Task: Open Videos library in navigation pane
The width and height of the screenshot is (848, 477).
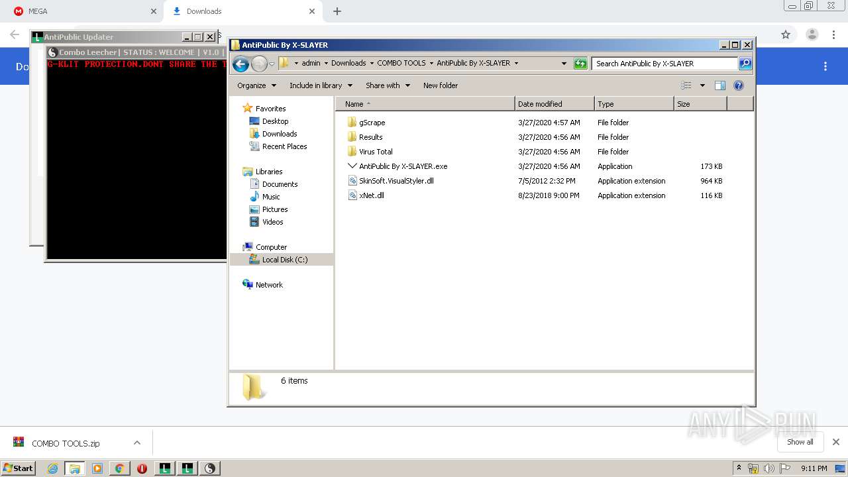Action: click(x=266, y=222)
